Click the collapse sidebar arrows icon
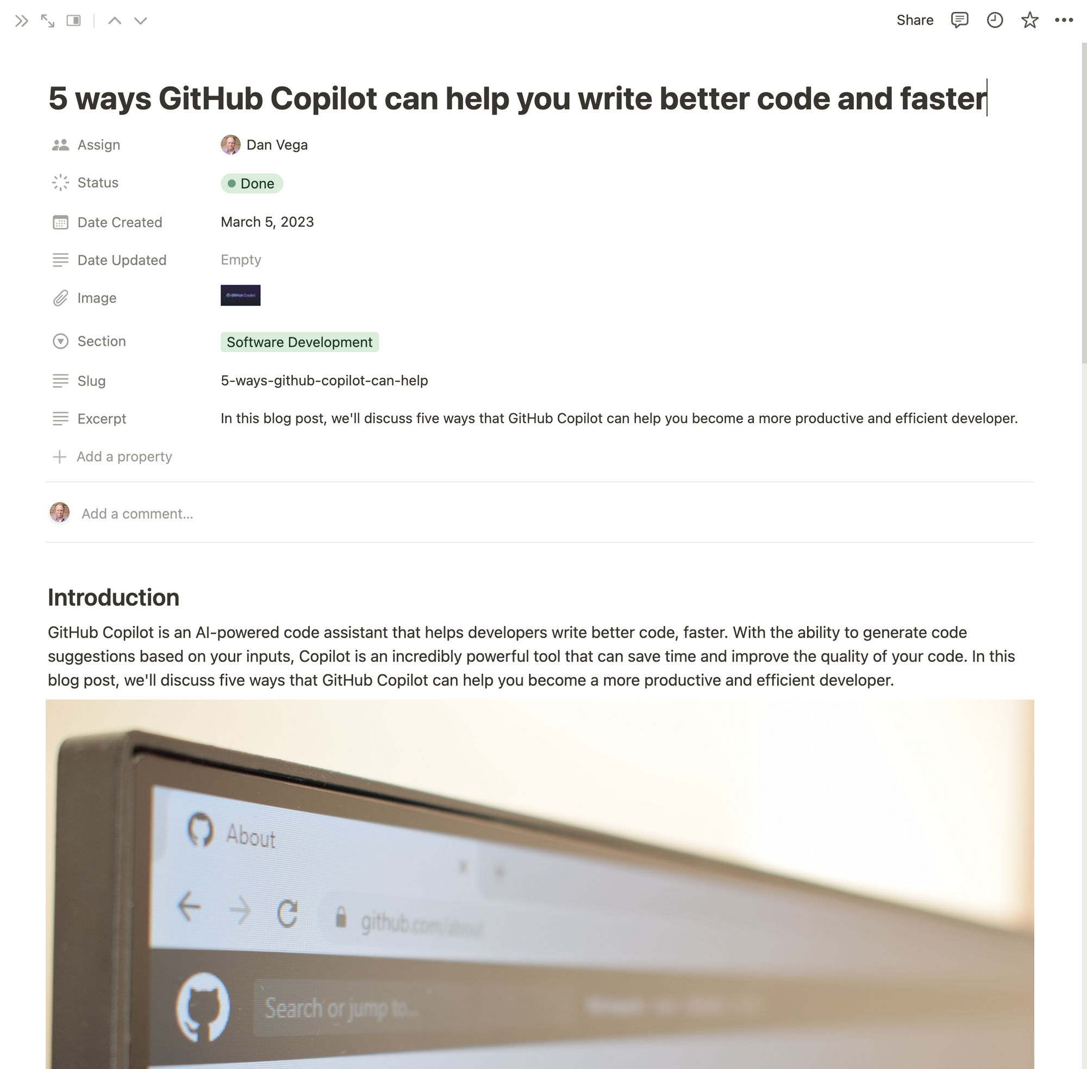The height and width of the screenshot is (1069, 1087). (21, 18)
